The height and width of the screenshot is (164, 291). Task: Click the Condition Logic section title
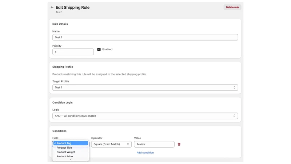(x=63, y=103)
